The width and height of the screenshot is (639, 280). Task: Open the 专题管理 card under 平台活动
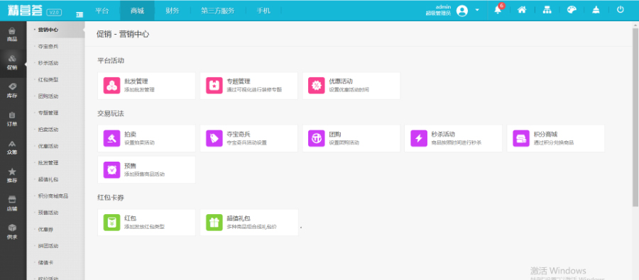tap(248, 86)
